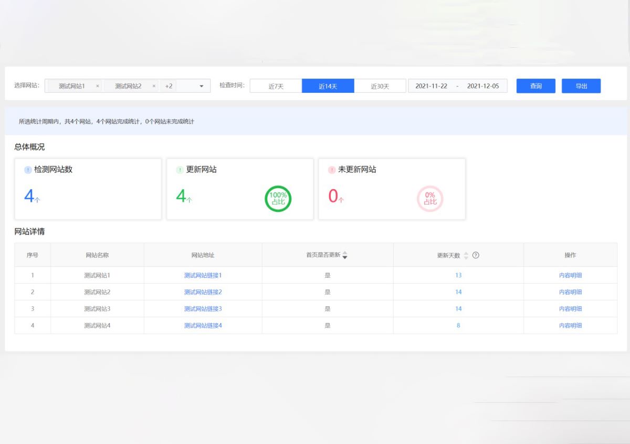This screenshot has height=444, width=630.
Task: Open the 选择网站 dropdown arrow
Action: click(x=202, y=86)
